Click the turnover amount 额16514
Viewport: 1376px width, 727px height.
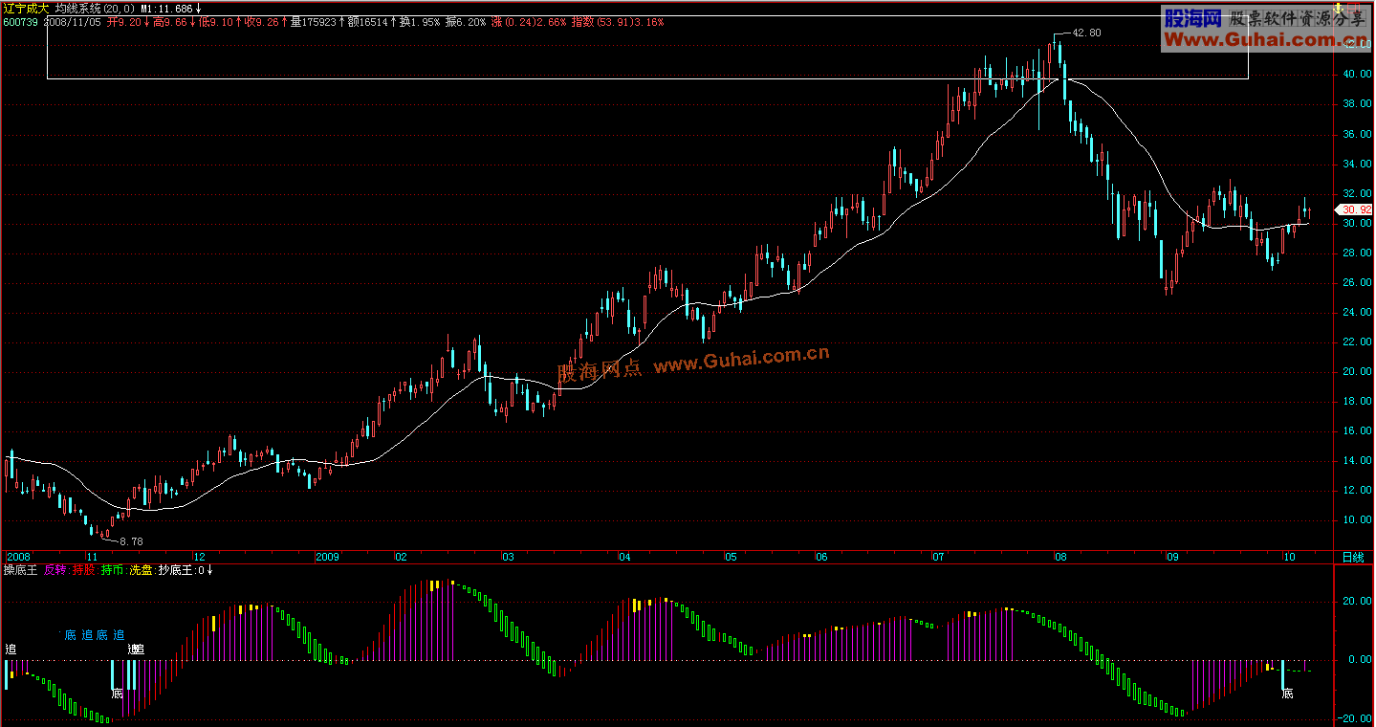coord(367,21)
